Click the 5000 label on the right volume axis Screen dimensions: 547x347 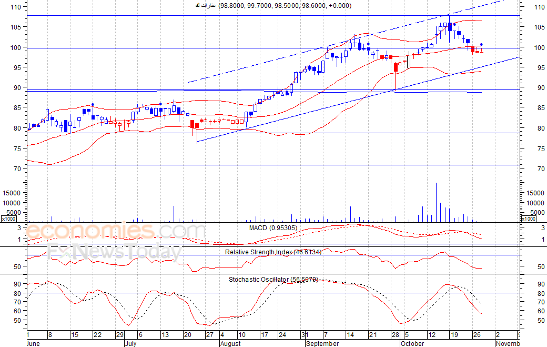pyautogui.click(x=537, y=213)
